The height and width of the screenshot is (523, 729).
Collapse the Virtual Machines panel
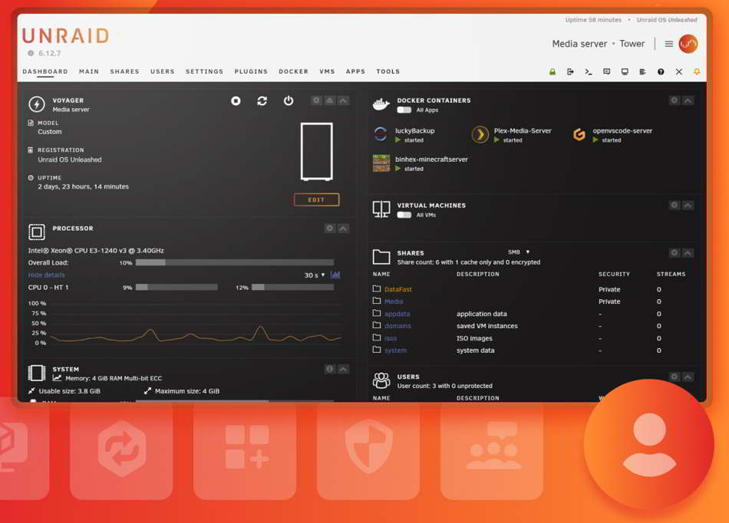[688, 205]
